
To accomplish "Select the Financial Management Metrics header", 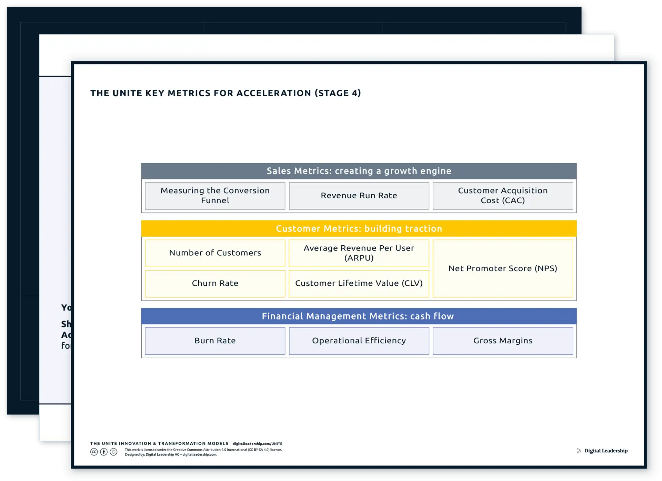I will pyautogui.click(x=359, y=316).
